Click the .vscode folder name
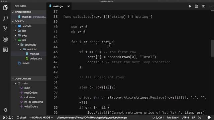The image size is (214, 120). tap(27, 26)
